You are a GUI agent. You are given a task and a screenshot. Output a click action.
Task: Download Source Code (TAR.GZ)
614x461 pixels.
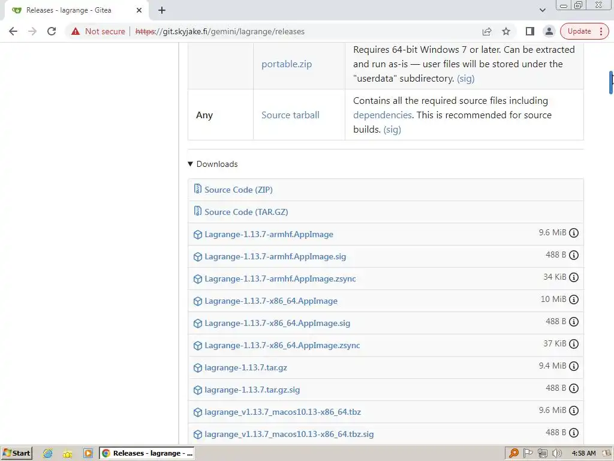(246, 212)
